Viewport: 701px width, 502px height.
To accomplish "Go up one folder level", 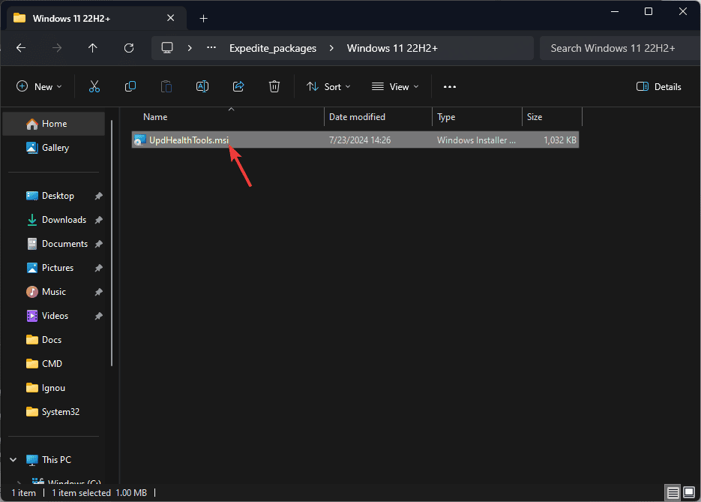I will [x=92, y=48].
